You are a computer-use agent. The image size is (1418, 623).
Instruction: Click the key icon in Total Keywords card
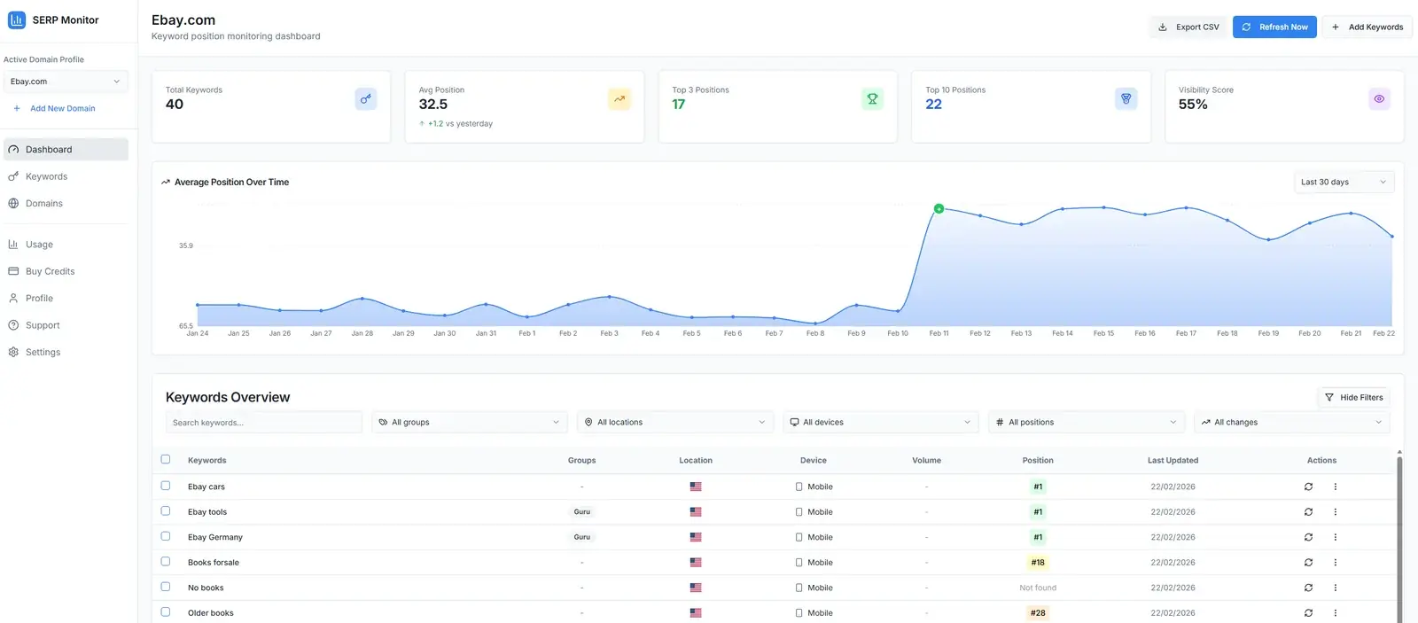[366, 98]
